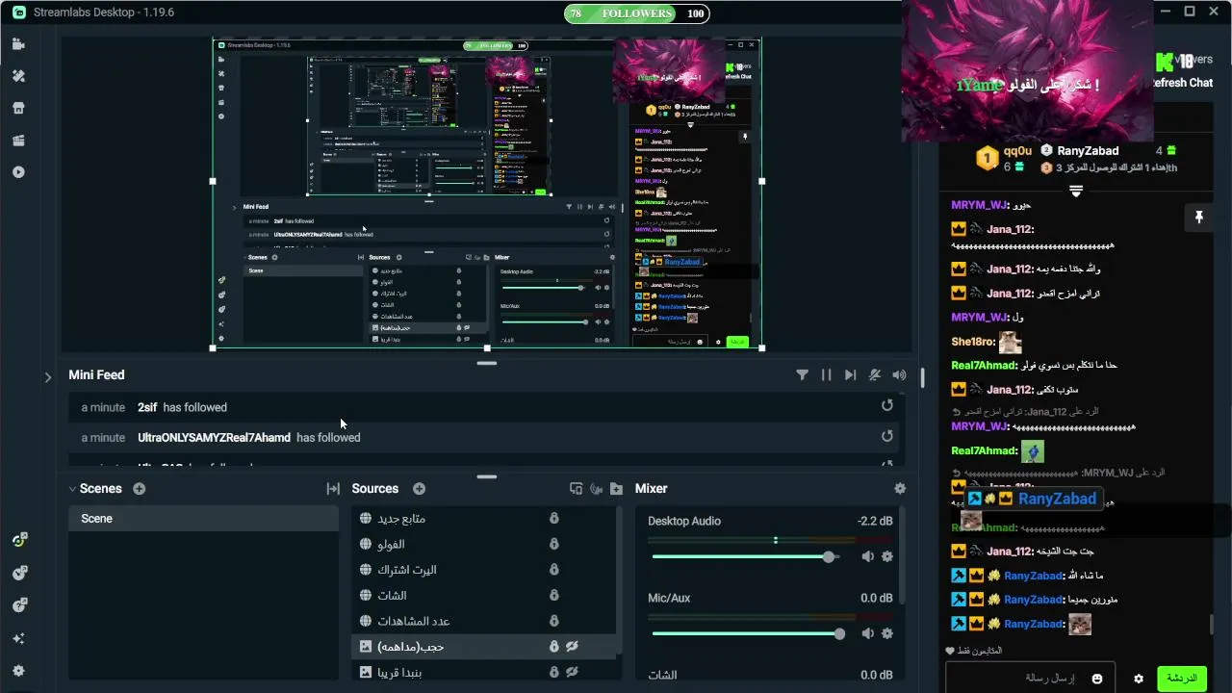
Task: Open the Editor (camera) tab in the left sidebar
Action: point(18,44)
